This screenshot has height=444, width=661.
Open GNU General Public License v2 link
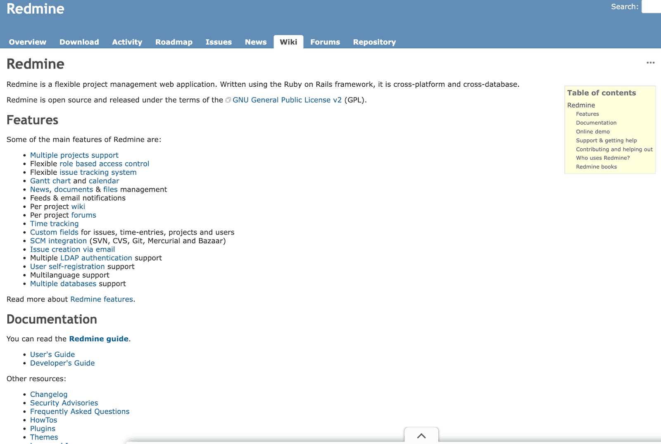287,100
